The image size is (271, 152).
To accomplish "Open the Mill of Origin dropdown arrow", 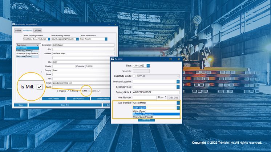I will [178, 103].
